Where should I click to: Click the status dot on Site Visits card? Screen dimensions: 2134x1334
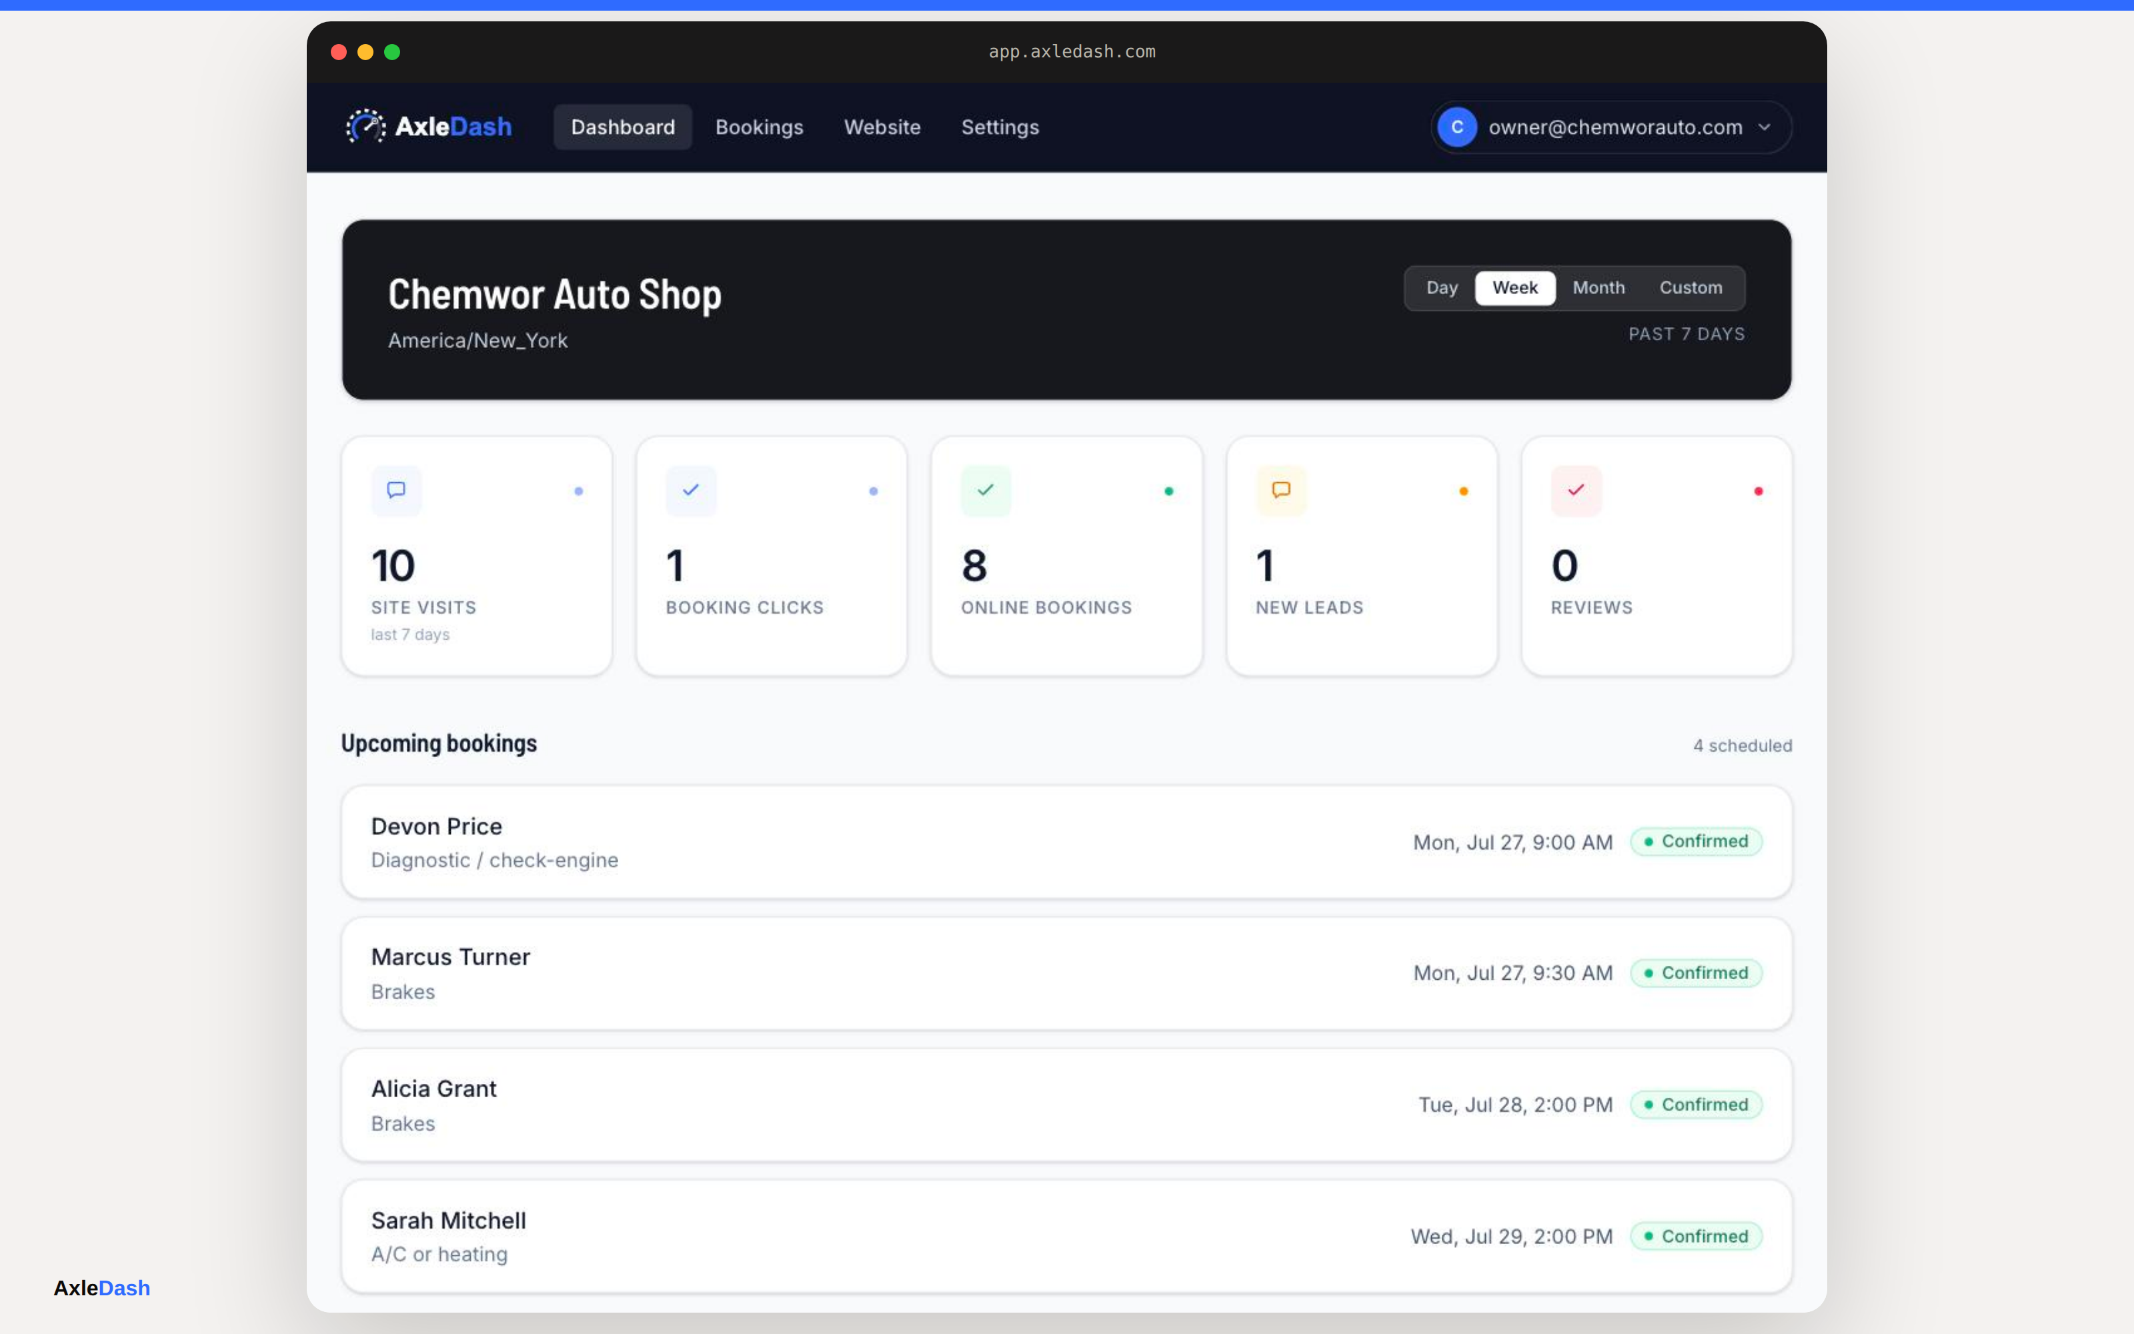pos(578,492)
